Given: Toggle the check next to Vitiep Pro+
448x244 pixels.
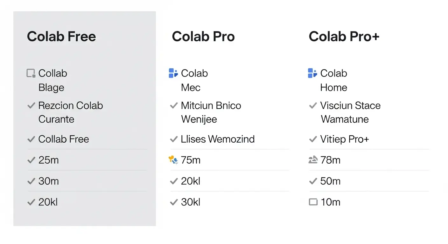Looking at the screenshot, I should (x=313, y=139).
